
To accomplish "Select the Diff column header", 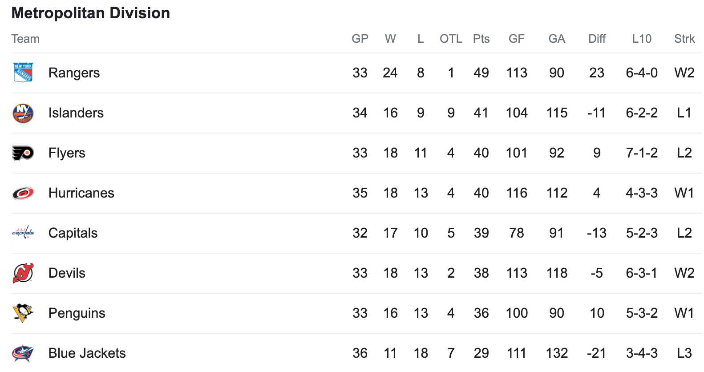I will click(597, 39).
